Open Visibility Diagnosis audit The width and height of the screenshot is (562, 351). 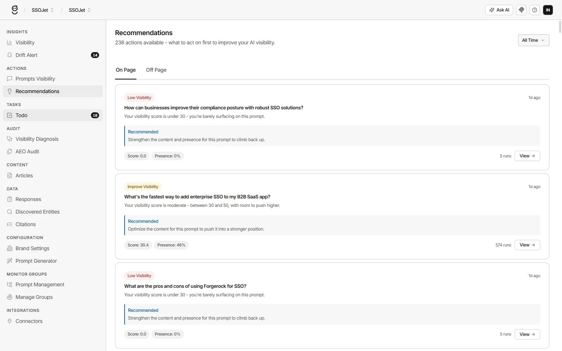[53, 139]
